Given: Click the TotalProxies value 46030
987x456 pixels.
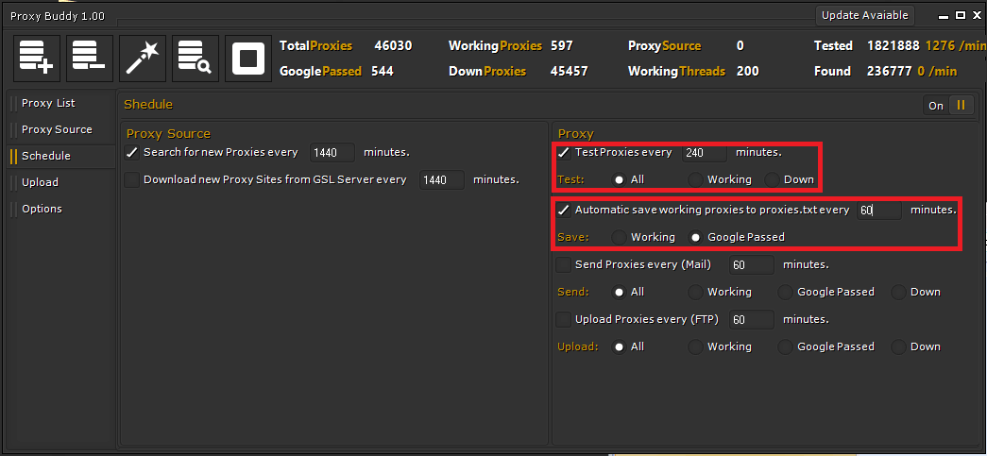Looking at the screenshot, I should [393, 46].
